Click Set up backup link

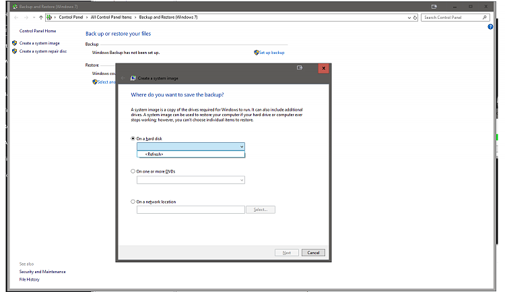(272, 53)
